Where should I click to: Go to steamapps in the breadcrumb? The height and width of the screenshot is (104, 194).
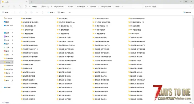point(81,6)
